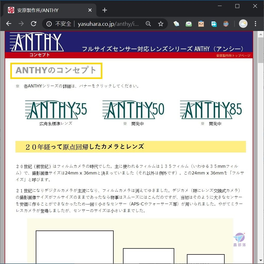
Task: Open the blue arrow share extension
Action: 214,24
